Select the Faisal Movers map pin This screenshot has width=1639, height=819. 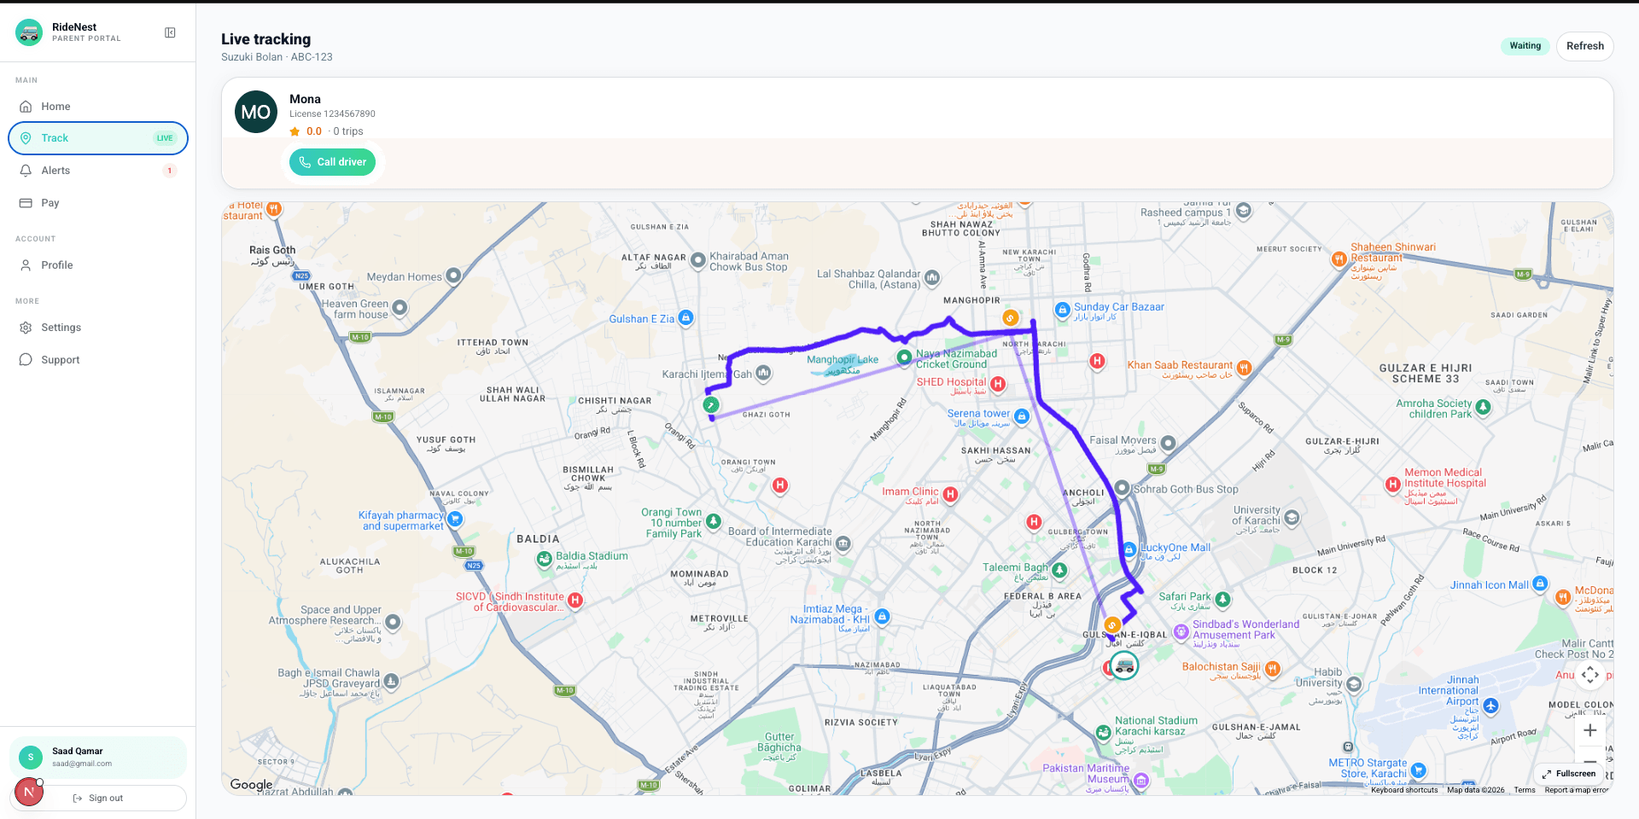click(1168, 443)
